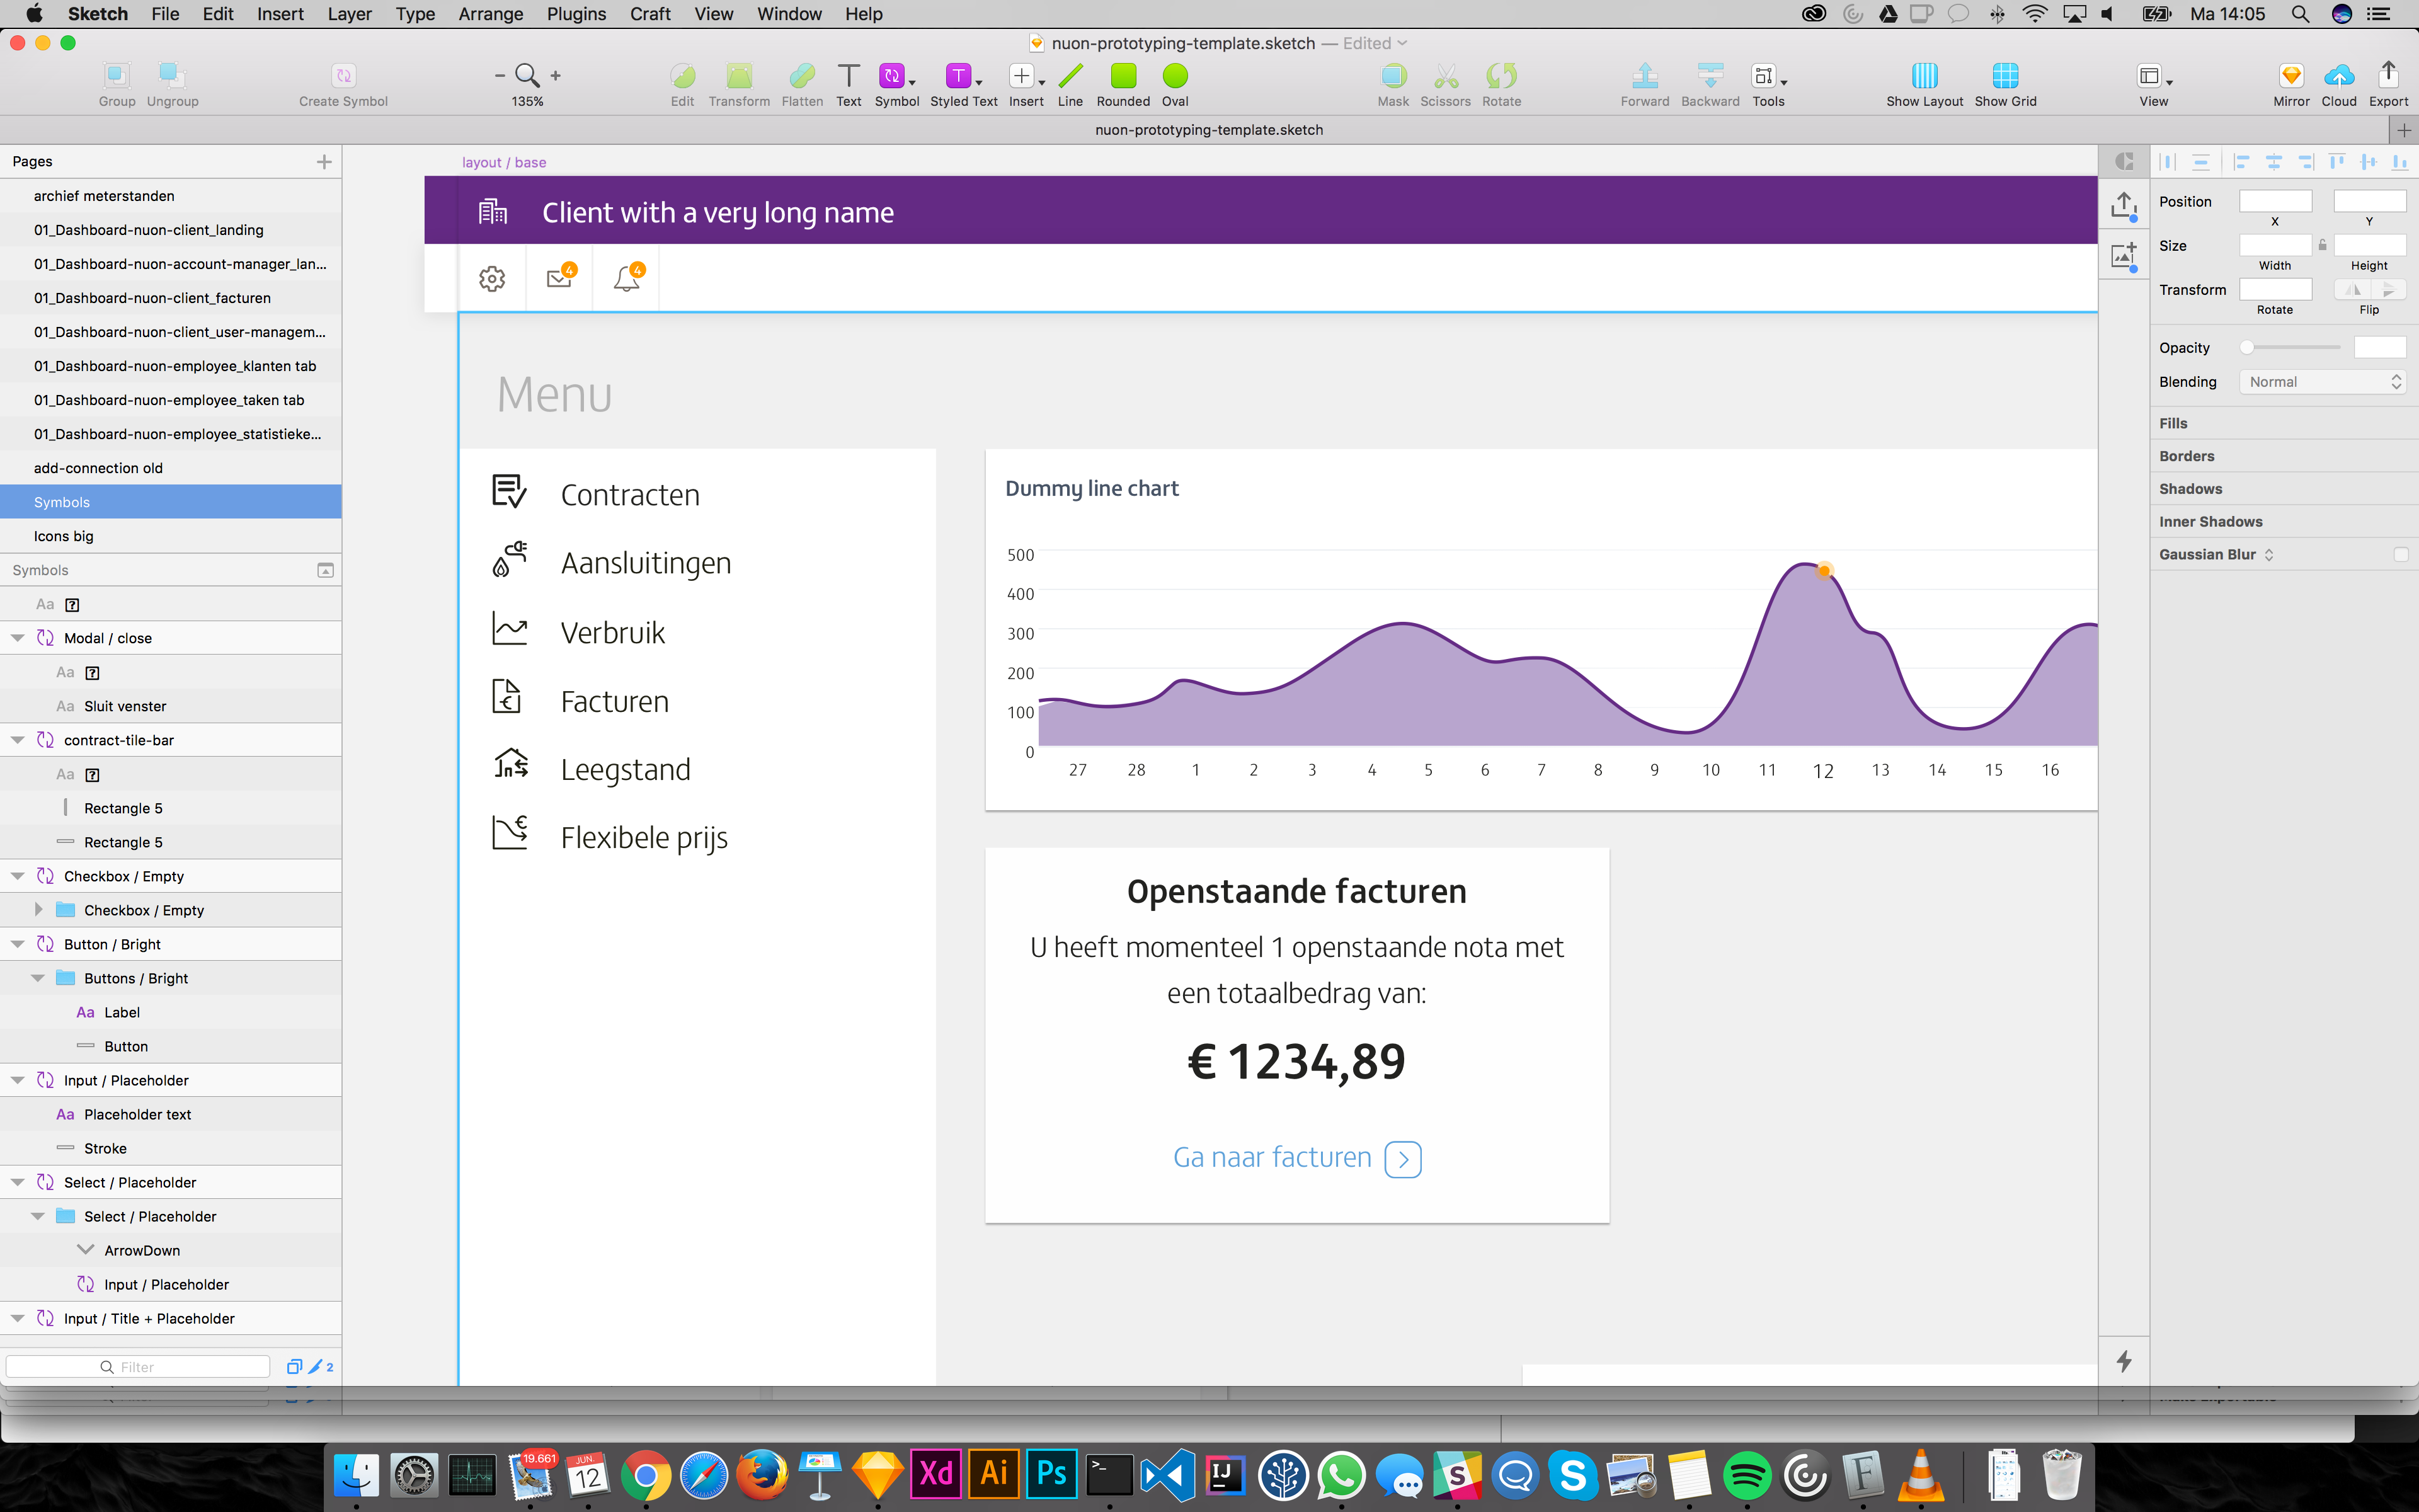
Task: Select the Placeholder text layer
Action: click(x=171, y=1114)
